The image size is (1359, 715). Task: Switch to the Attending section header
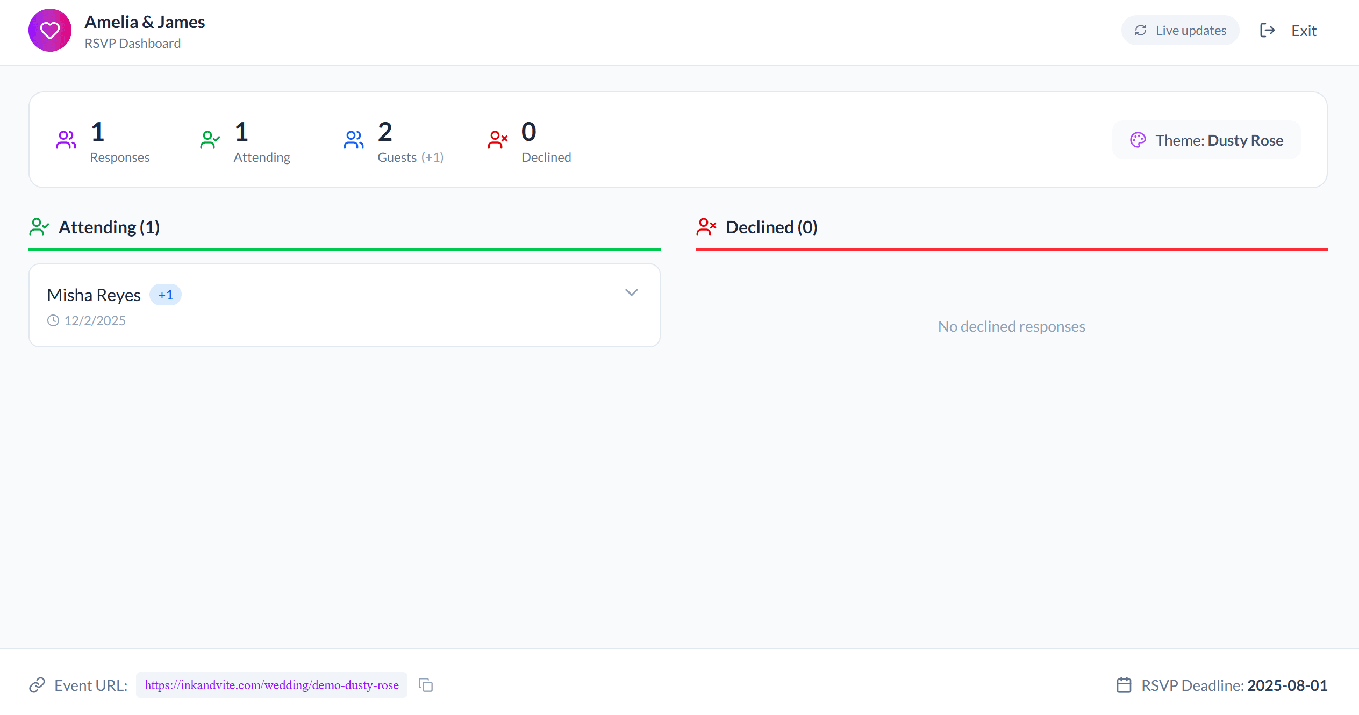tap(109, 227)
